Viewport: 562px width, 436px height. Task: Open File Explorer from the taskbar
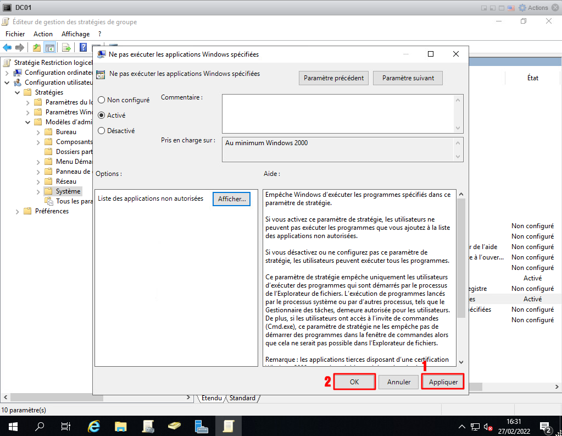coord(121,426)
